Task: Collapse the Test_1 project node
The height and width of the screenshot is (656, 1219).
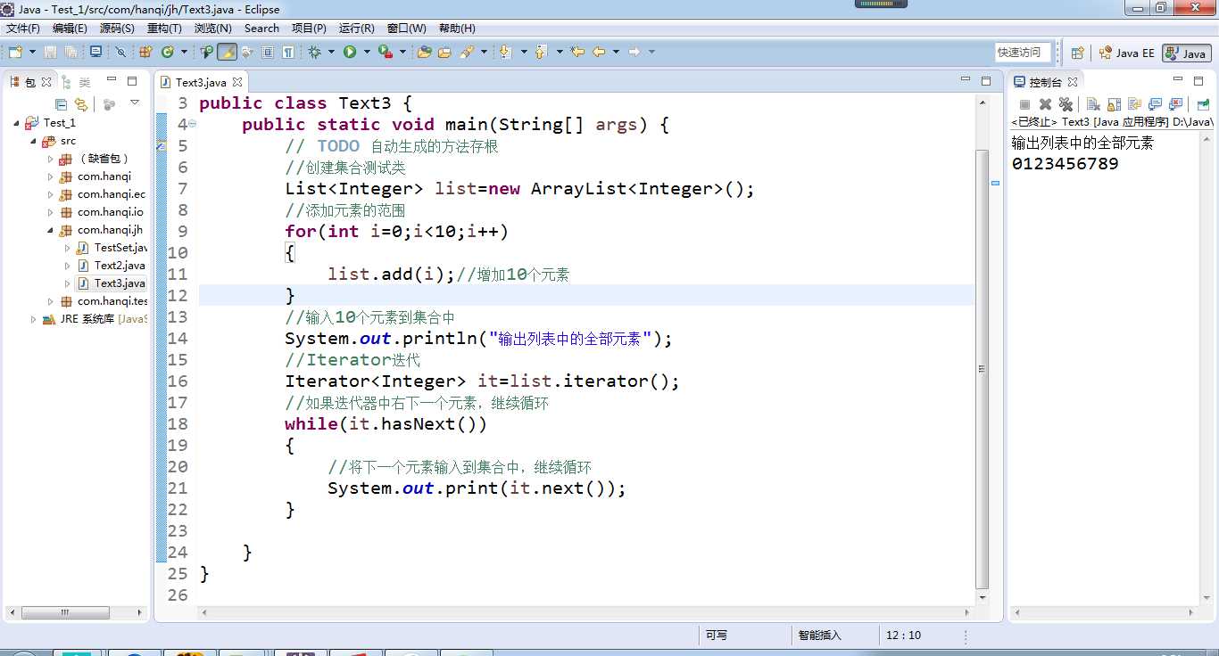Action: pyautogui.click(x=16, y=123)
